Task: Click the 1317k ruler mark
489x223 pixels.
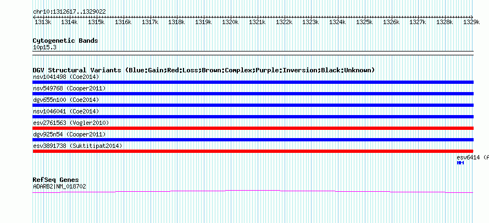Action: [x=150, y=22]
